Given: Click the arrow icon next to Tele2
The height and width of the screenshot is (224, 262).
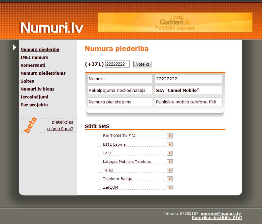Looking at the screenshot, I should (170, 170).
